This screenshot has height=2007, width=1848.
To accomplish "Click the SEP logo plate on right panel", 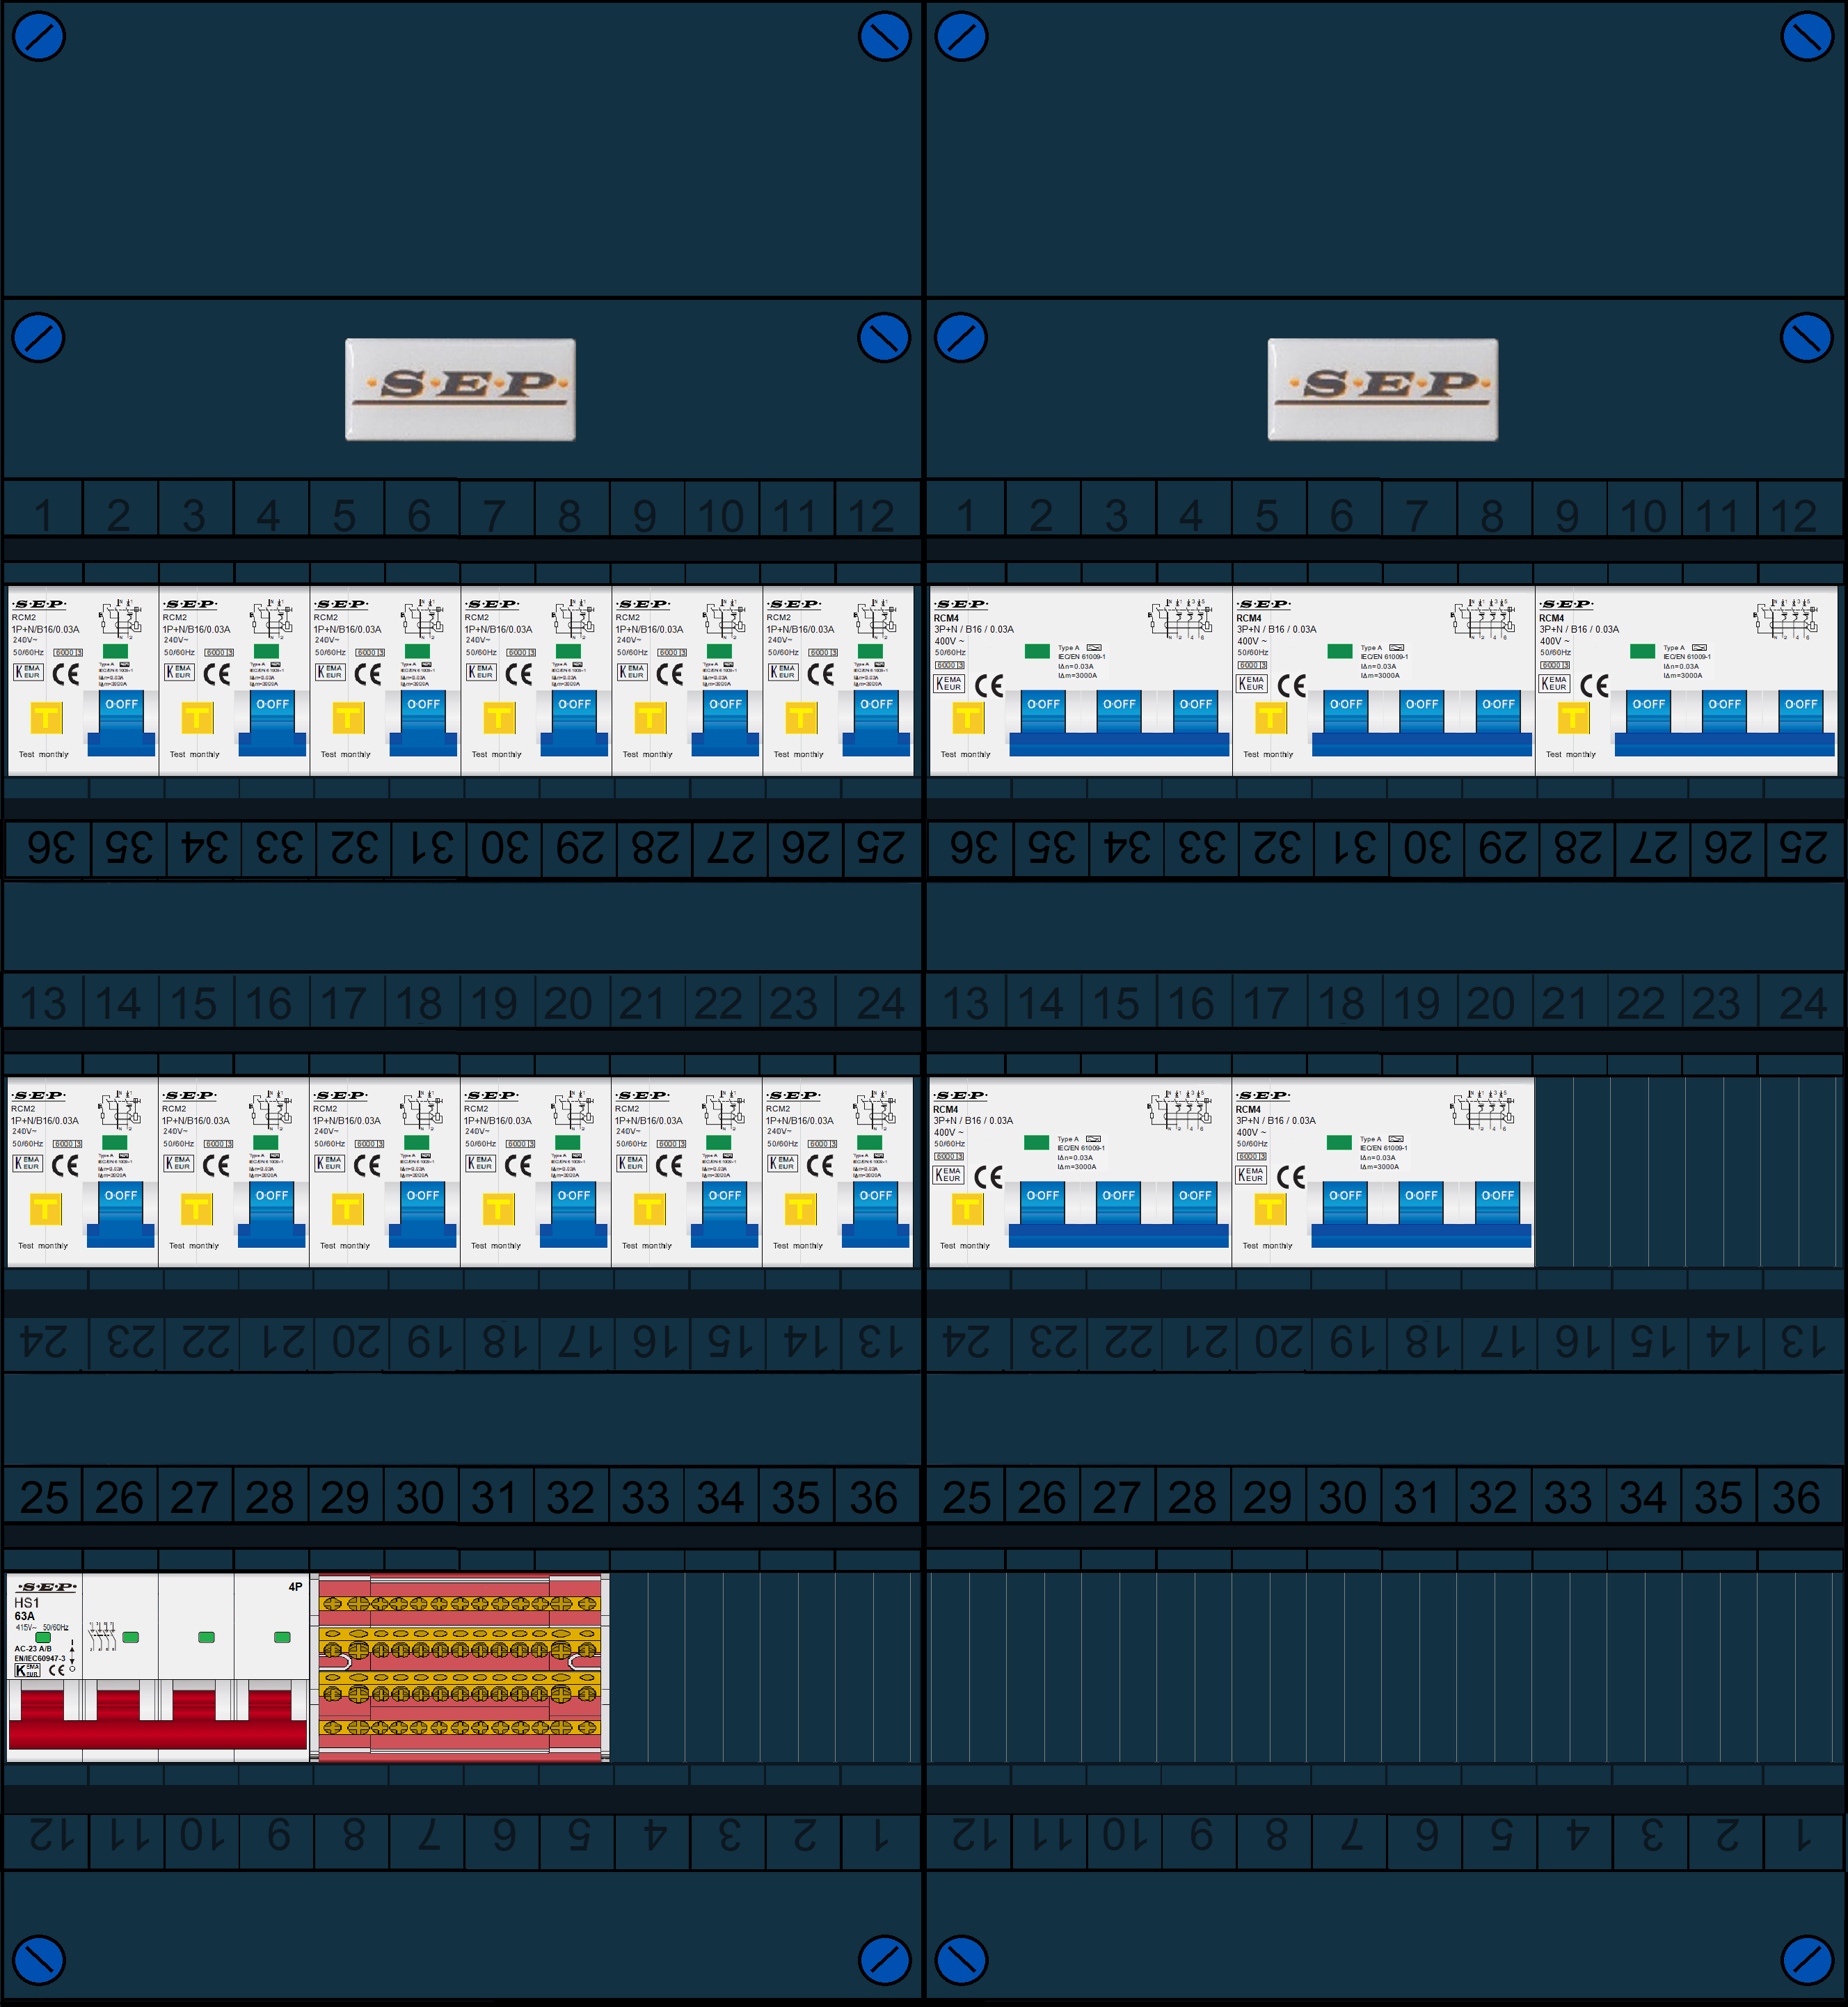I will click(x=1383, y=389).
